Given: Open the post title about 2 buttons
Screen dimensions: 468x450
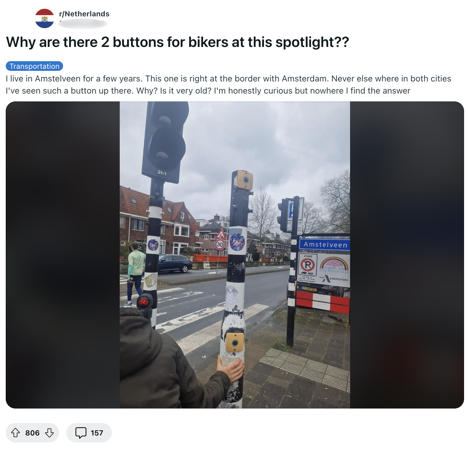Looking at the screenshot, I should (x=178, y=42).
